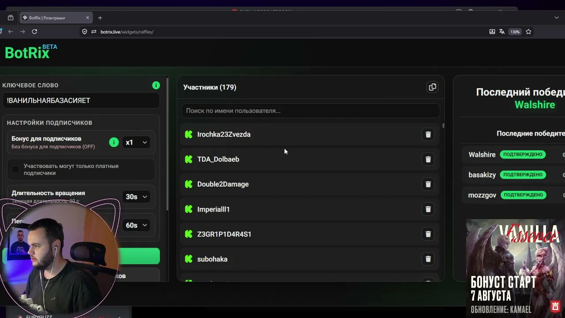This screenshot has width=565, height=318.
Task: Enable paid-subscribers-only checkbox
Action: click(x=15, y=170)
